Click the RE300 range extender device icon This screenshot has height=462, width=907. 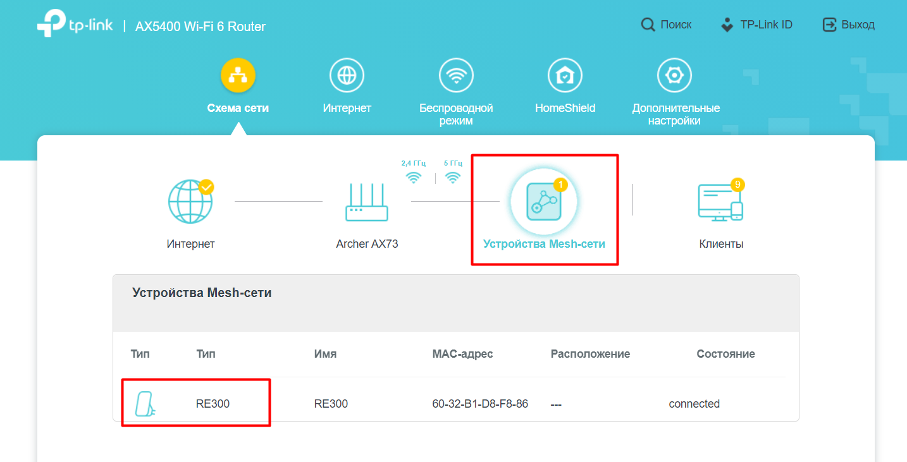145,404
